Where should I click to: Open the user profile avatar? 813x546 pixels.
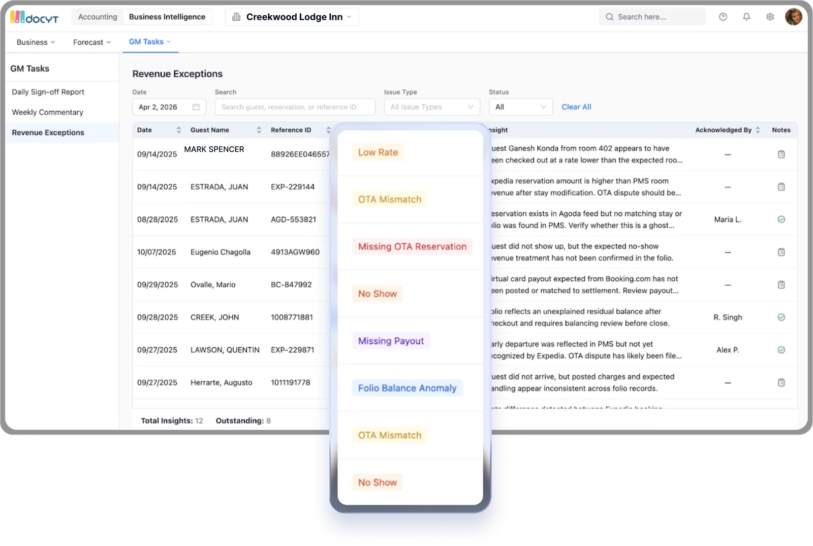pos(793,17)
